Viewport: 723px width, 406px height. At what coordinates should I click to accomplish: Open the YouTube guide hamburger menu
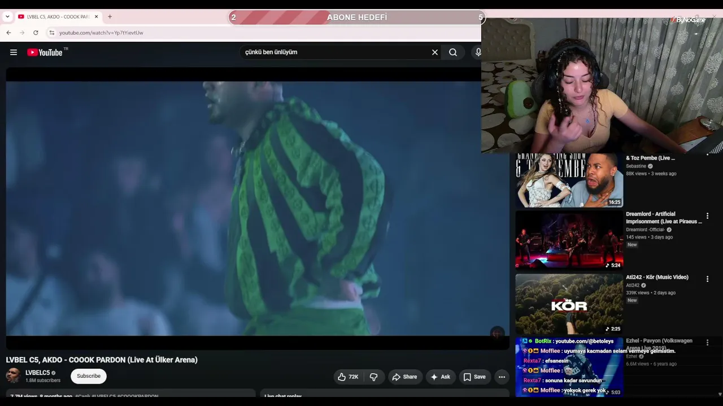(x=14, y=52)
